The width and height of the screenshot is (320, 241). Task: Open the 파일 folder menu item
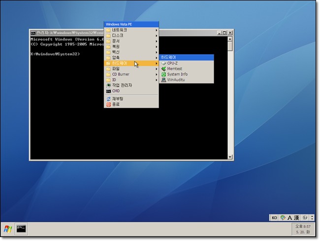coord(131,69)
